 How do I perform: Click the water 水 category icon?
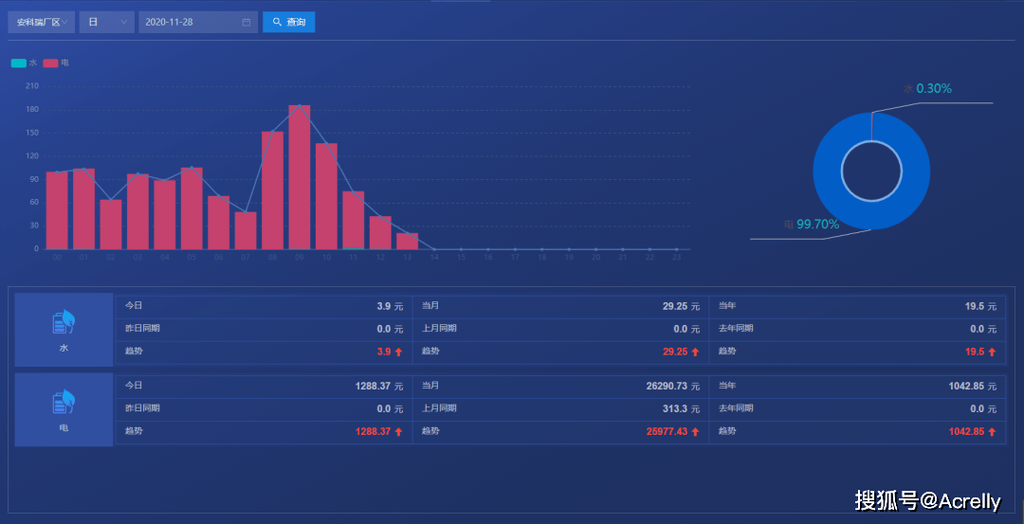(x=64, y=323)
